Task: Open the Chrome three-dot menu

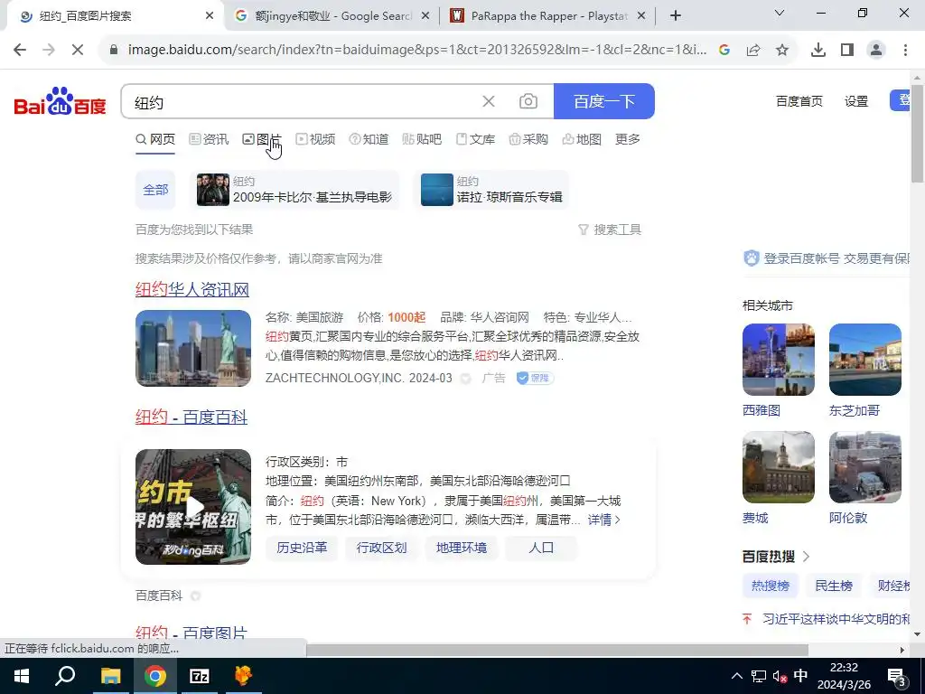Action: point(905,51)
